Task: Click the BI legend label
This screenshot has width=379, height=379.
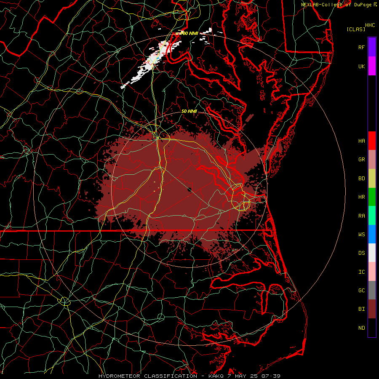Action: (x=362, y=309)
